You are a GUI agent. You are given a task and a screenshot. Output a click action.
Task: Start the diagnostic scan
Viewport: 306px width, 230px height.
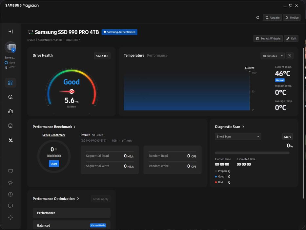(287, 136)
